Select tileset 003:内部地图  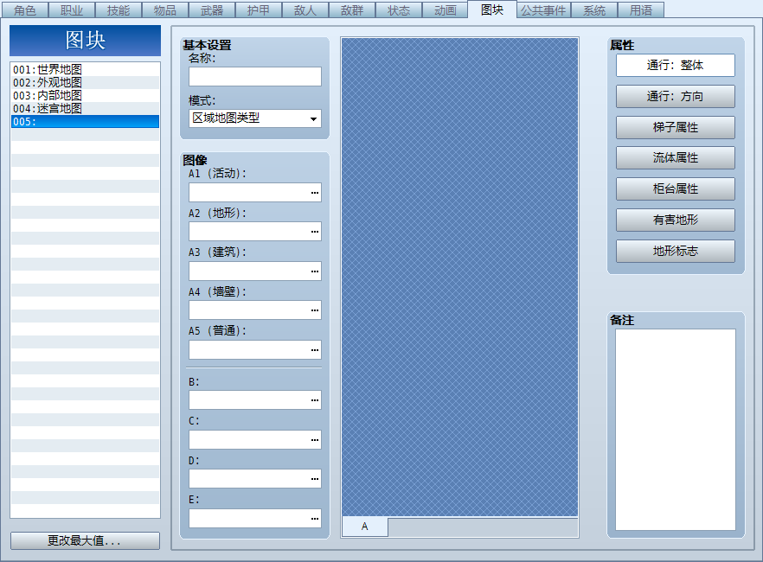tap(85, 95)
